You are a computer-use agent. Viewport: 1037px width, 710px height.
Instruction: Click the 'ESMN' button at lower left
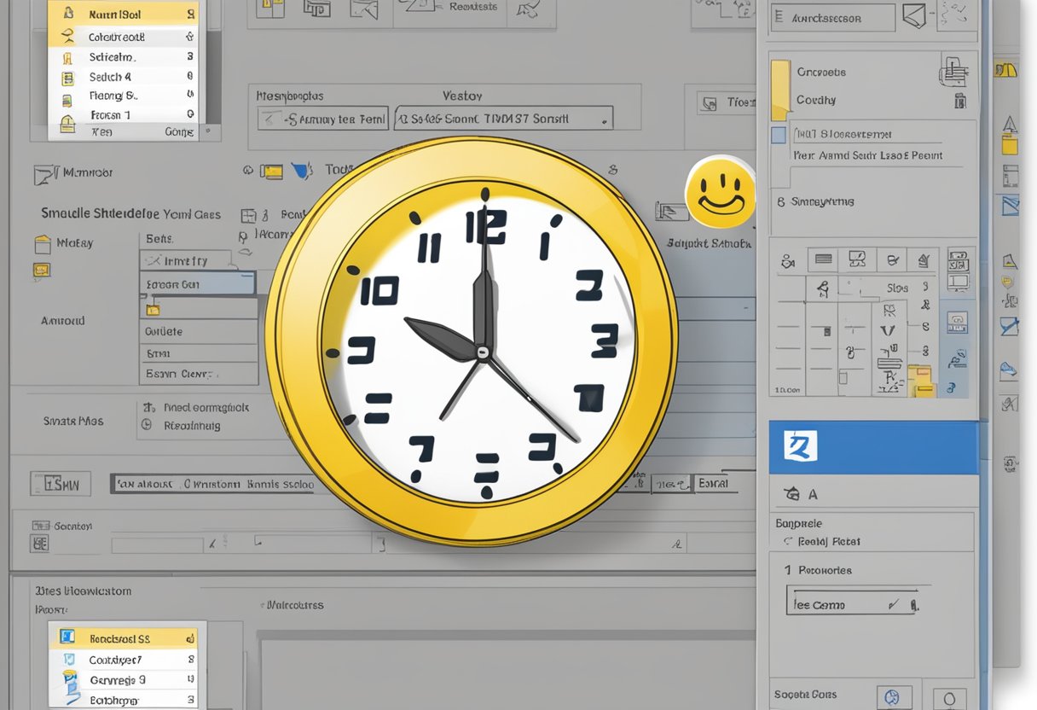(61, 485)
